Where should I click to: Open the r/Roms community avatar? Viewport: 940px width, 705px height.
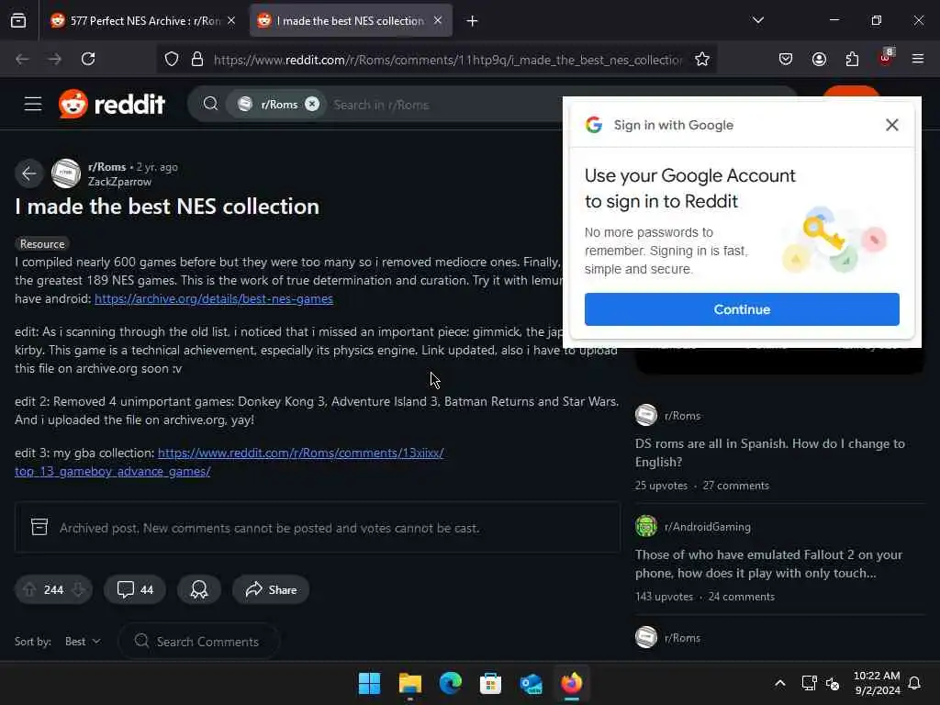click(66, 173)
